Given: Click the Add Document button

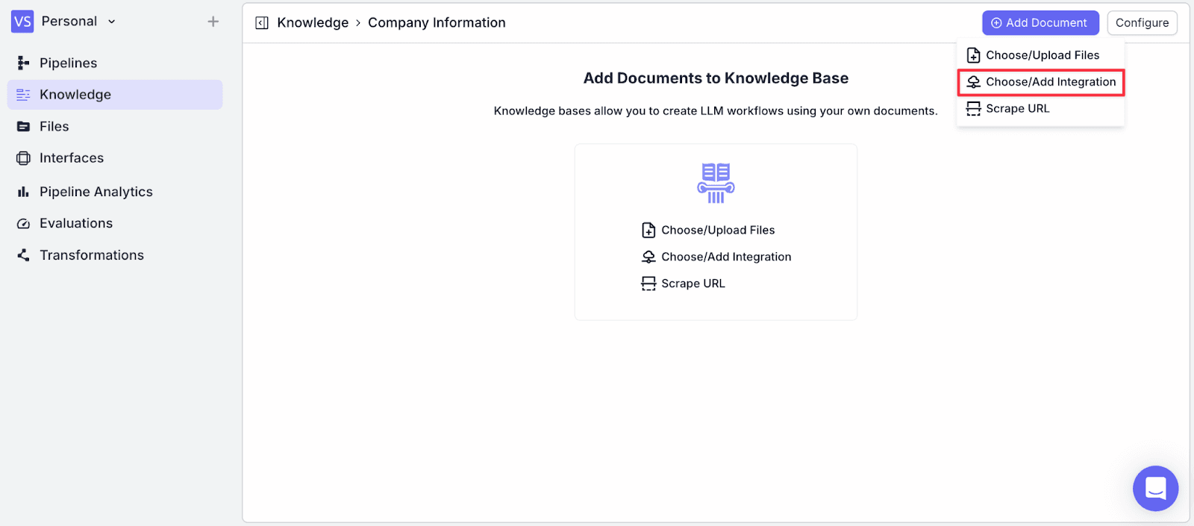Looking at the screenshot, I should 1040,23.
